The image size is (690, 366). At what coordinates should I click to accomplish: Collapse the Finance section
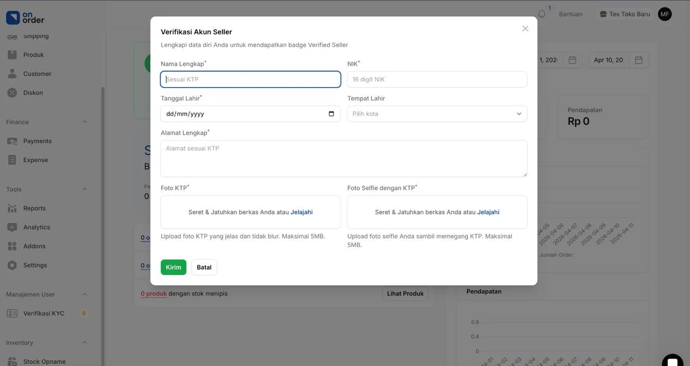85,122
